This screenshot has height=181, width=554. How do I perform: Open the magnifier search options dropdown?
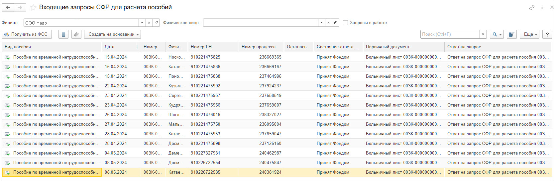pyautogui.click(x=497, y=34)
